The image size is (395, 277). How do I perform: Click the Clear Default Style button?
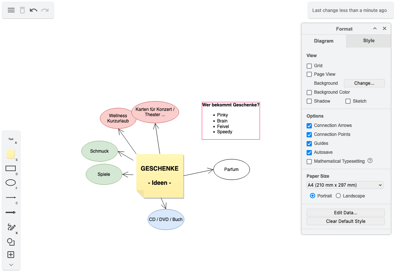click(x=345, y=221)
